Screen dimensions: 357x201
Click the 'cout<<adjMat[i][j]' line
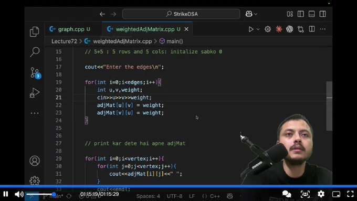click(146, 174)
